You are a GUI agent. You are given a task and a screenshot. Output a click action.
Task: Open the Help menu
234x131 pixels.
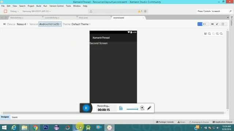[x=85, y=6]
